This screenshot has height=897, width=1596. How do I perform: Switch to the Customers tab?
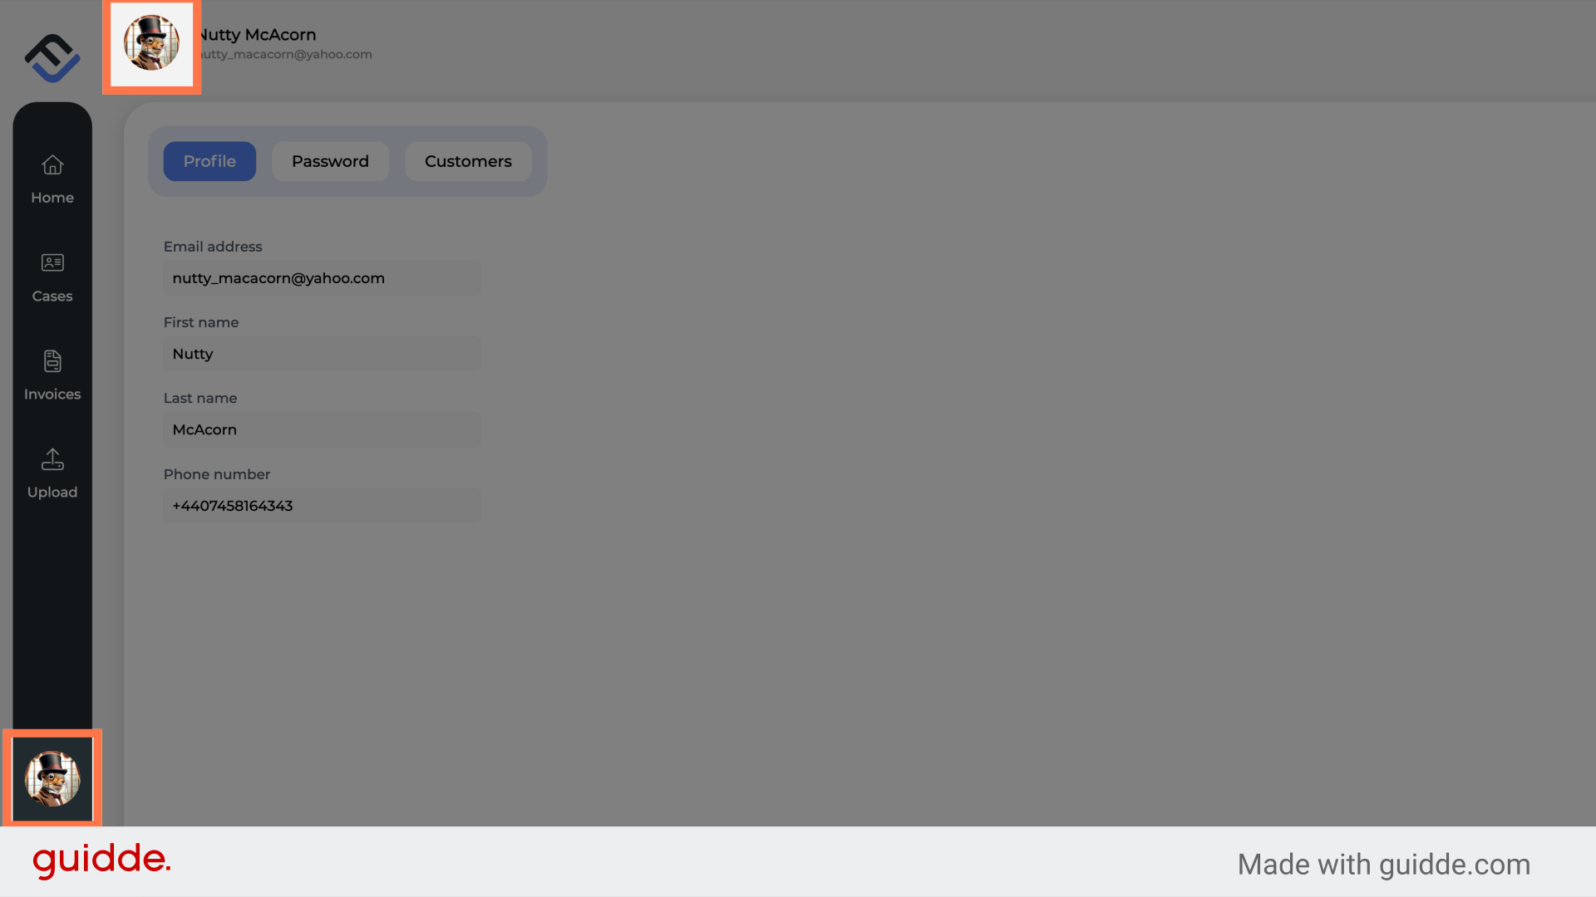click(x=468, y=161)
